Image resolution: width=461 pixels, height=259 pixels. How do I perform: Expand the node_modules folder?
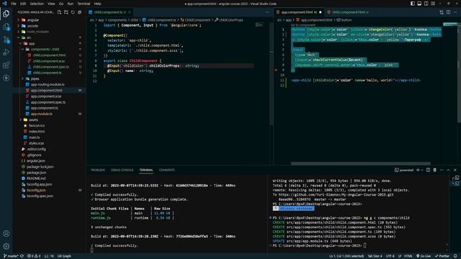tap(37, 32)
